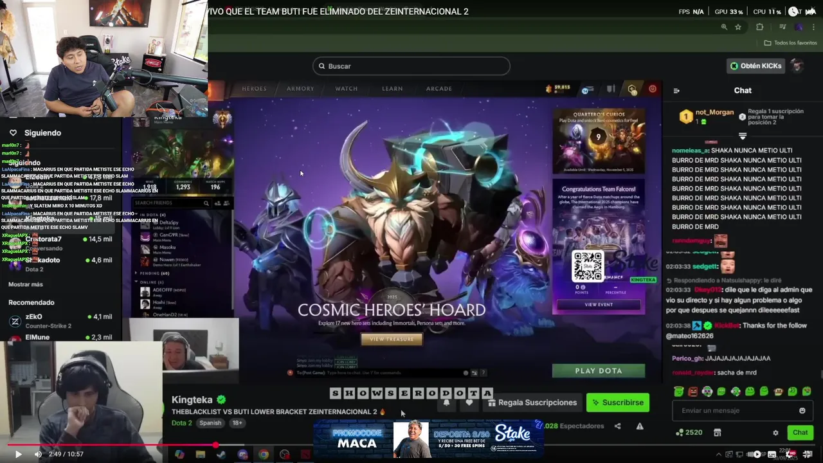Expand the gifter leaderboard chevron
This screenshot has height=463, width=823.
tap(743, 136)
